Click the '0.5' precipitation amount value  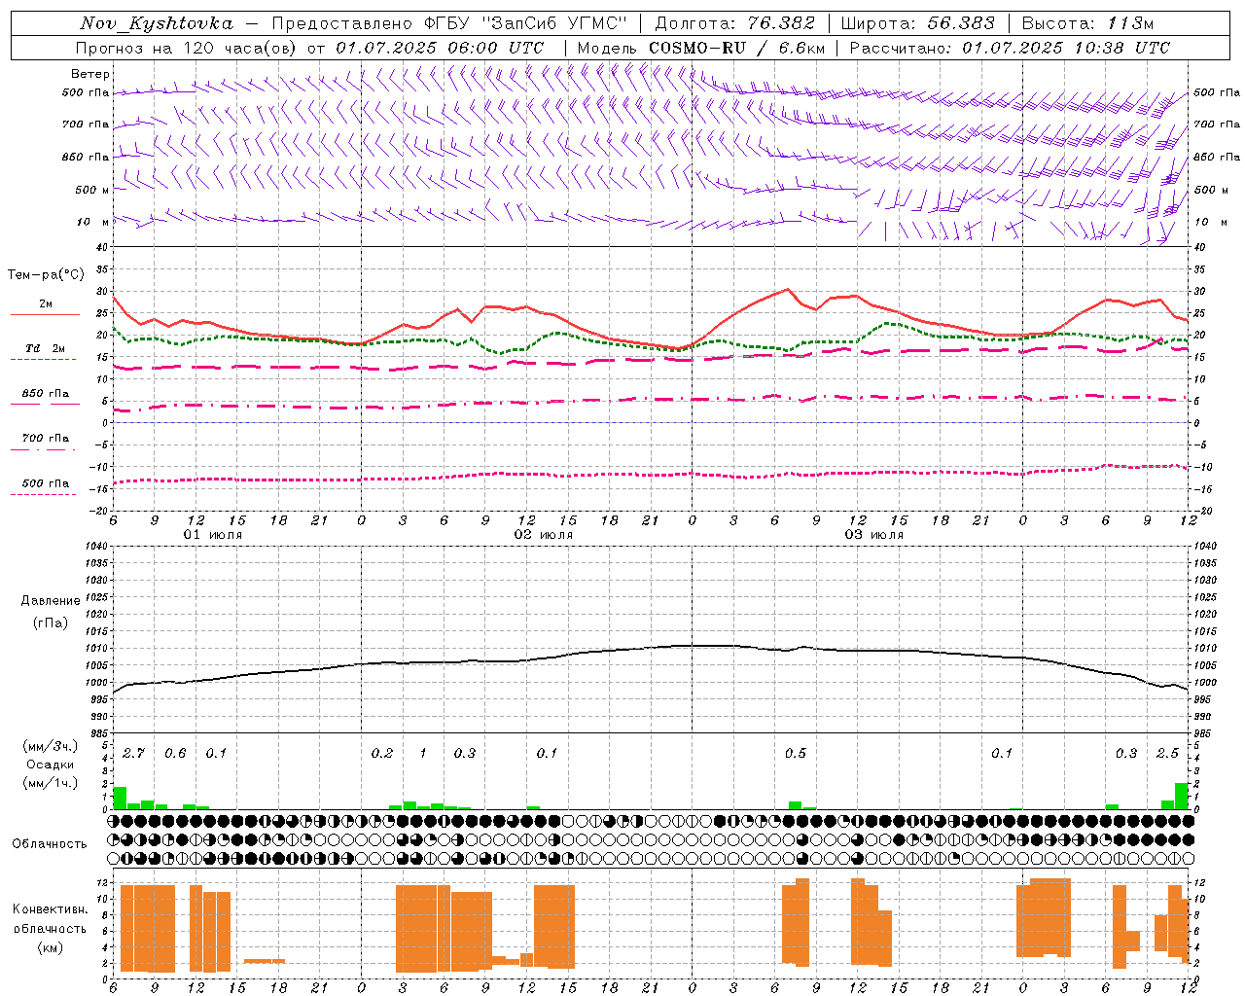pos(796,754)
